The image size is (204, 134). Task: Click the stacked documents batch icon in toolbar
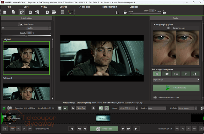click(13, 12)
